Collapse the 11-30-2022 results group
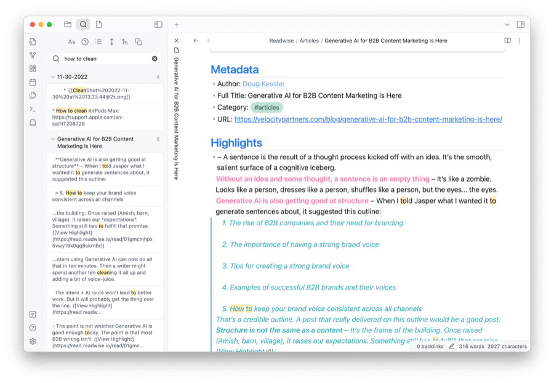Screen dimensions: 554x383 [x=53, y=77]
